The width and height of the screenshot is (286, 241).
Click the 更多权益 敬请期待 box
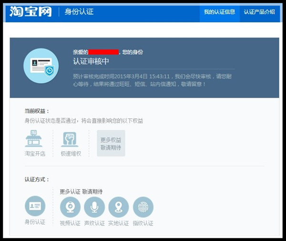111,143
